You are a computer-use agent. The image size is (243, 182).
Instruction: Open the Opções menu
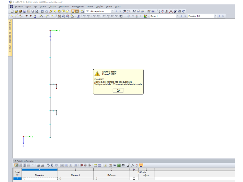point(99,6)
